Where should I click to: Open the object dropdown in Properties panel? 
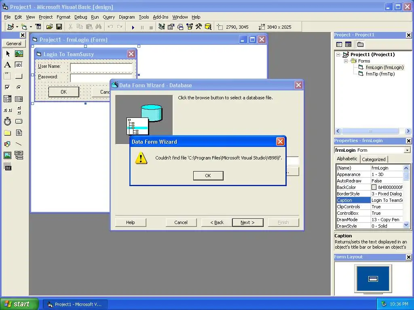point(408,150)
